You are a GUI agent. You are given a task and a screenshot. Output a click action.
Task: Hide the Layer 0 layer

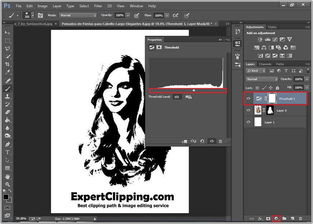pyautogui.click(x=249, y=110)
